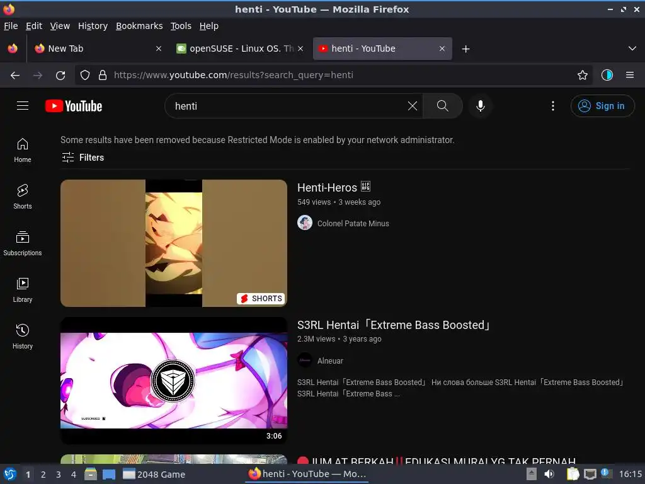List all tabs dropdown chevron
This screenshot has height=484, width=645.
coord(632,49)
